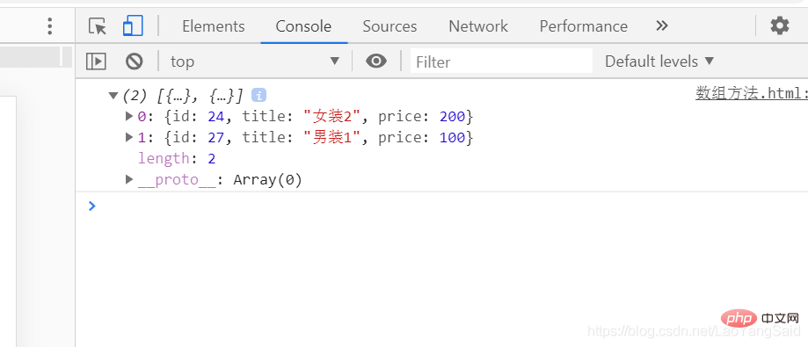Image resolution: width=808 pixels, height=347 pixels.
Task: Switch to the Sources tab
Action: 389,26
